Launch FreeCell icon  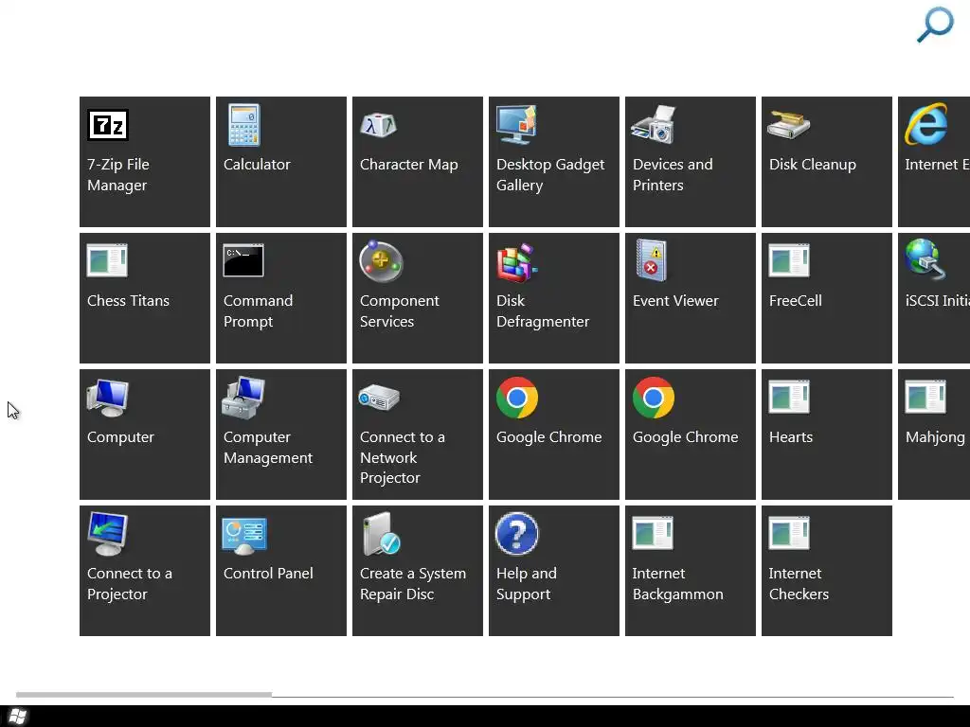(789, 261)
